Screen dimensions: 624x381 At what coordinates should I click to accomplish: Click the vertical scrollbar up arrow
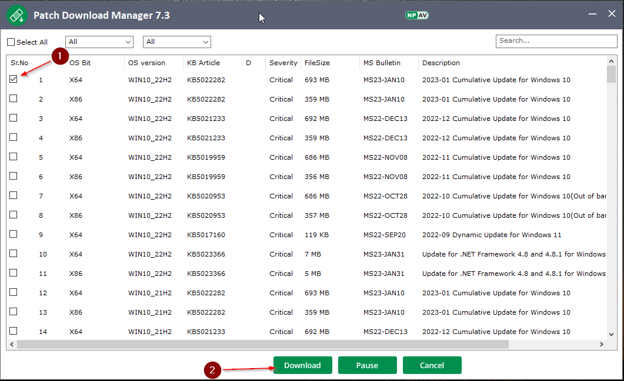click(x=611, y=61)
